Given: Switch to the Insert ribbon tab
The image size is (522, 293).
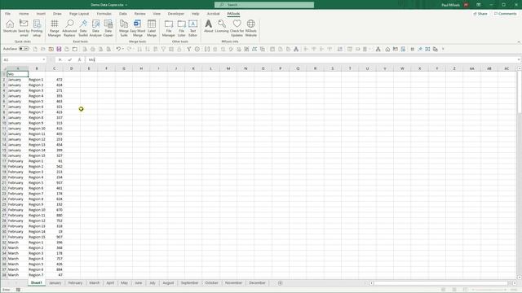Looking at the screenshot, I should (41, 14).
